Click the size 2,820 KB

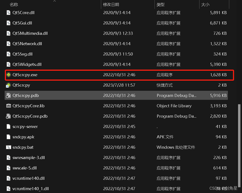tap(218, 116)
